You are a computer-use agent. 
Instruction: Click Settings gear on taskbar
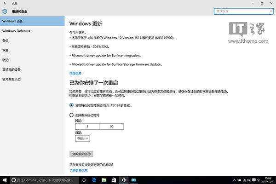point(124,180)
